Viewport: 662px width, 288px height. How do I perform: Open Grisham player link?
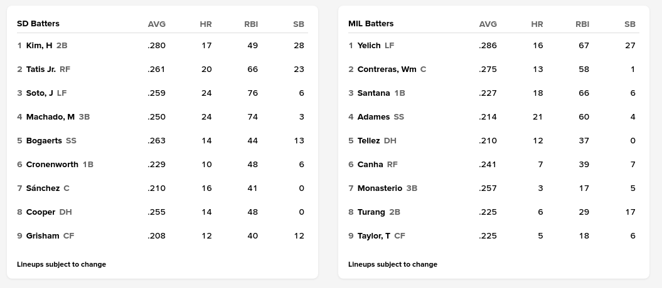[x=43, y=236]
